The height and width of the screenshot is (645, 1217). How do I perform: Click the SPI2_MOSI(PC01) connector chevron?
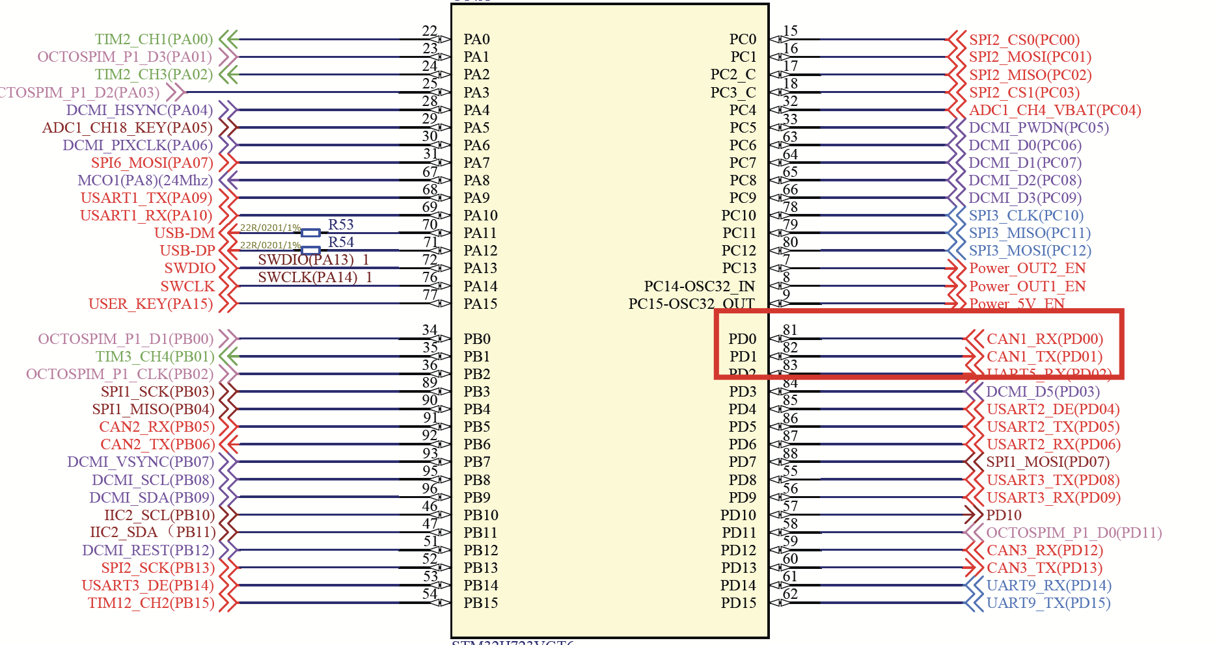click(956, 57)
